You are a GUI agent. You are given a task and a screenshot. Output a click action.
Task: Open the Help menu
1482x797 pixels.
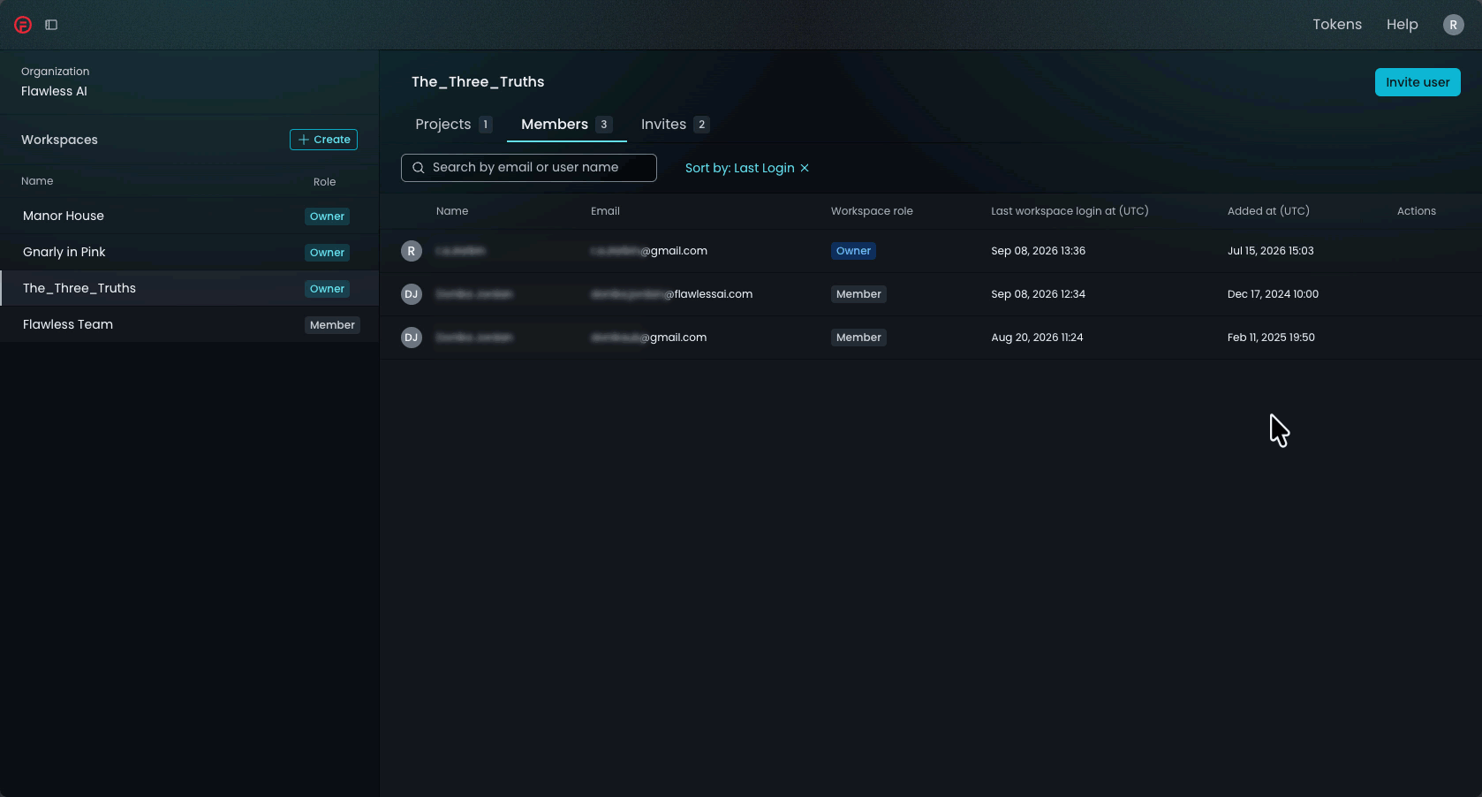[x=1402, y=25]
